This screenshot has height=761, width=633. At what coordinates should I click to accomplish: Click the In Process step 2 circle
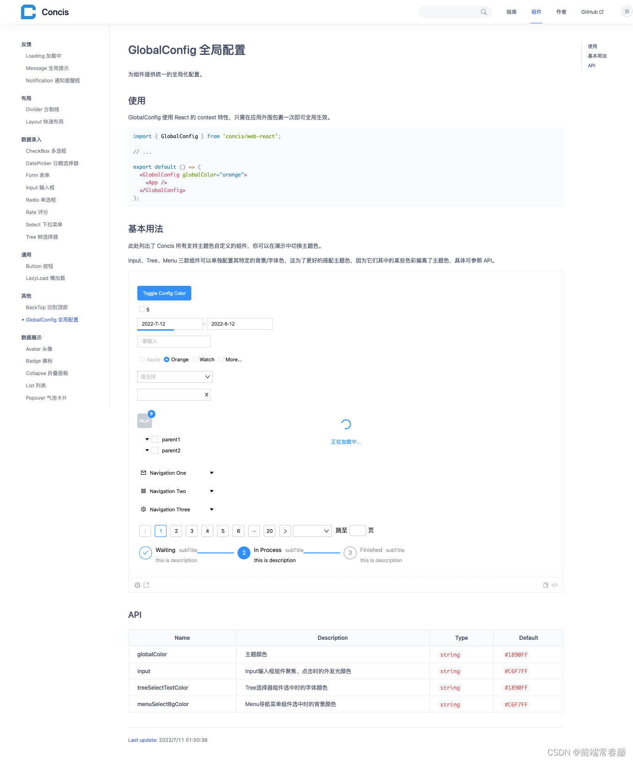[x=244, y=553]
